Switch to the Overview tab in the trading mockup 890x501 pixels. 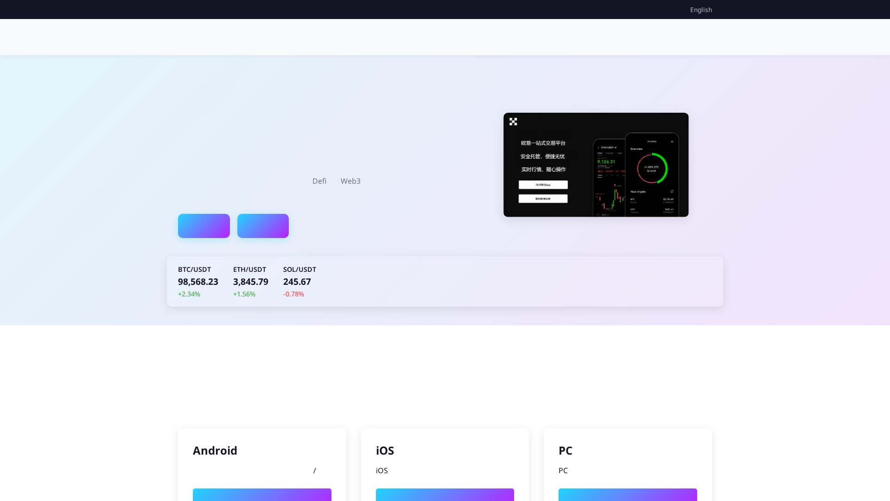point(610,153)
